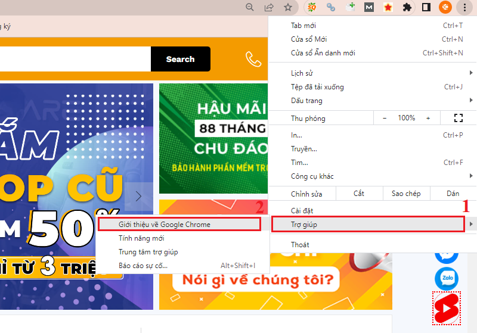Click the orange profile avatar icon
This screenshot has height=333, width=477.
(x=444, y=7)
